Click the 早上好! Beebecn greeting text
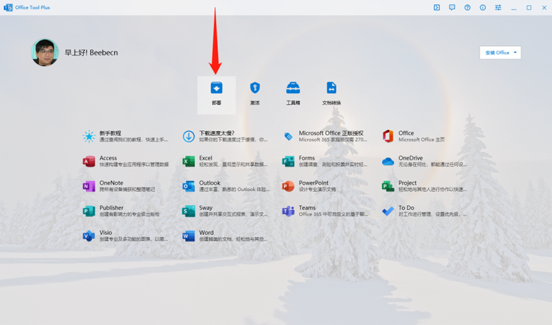Image resolution: width=552 pixels, height=325 pixels. 91,53
